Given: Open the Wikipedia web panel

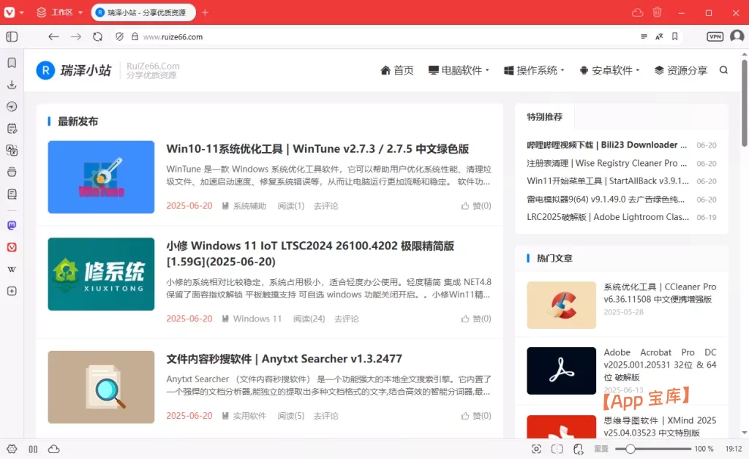Looking at the screenshot, I should point(10,269).
